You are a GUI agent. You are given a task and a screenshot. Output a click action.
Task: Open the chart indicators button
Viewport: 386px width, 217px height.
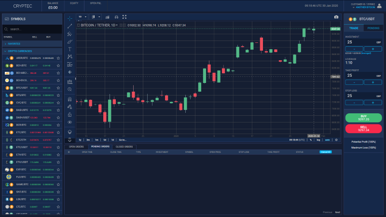click(107, 17)
